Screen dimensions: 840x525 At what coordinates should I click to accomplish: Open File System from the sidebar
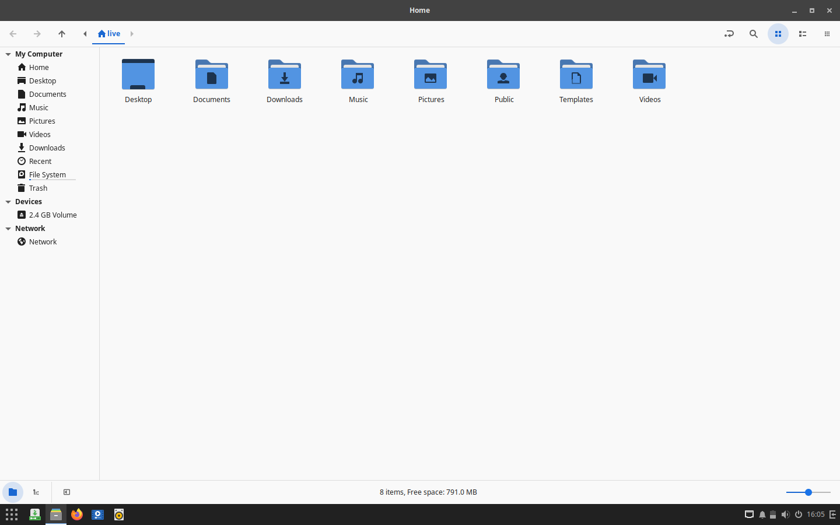48,174
